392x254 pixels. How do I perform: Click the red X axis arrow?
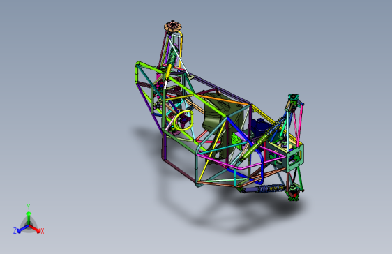[x=35, y=228]
